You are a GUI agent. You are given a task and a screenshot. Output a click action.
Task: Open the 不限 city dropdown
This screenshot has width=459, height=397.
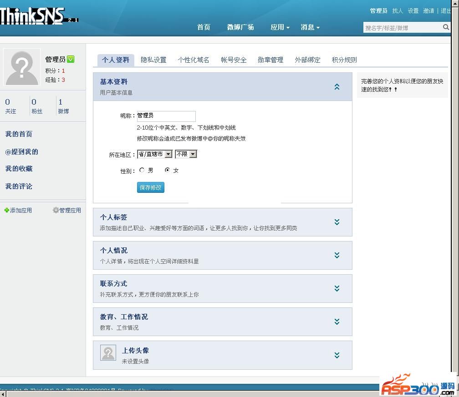coord(186,154)
